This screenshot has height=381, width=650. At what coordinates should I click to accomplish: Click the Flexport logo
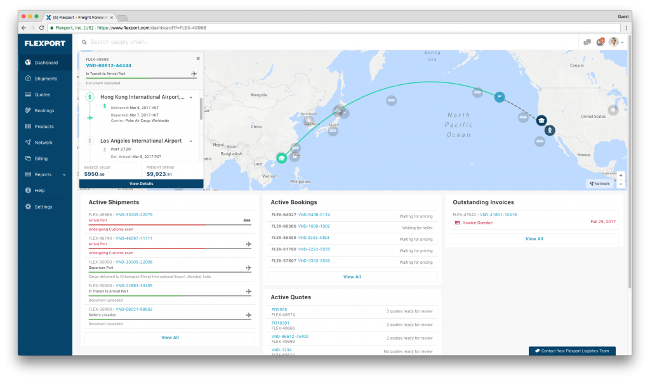[45, 43]
